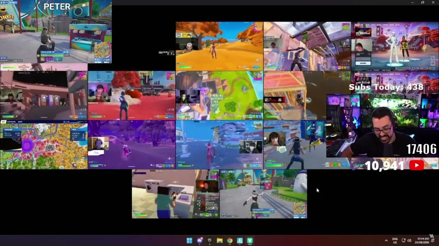The height and width of the screenshot is (246, 439).
Task: Open the Windows Start menu
Action: (189, 241)
